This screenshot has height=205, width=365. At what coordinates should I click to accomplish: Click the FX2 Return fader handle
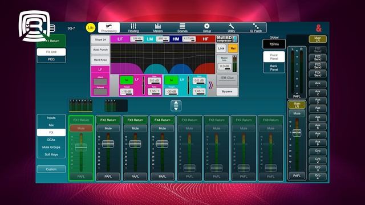point(108,144)
